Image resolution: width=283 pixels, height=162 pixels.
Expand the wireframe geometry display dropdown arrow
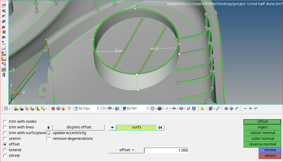click(106, 109)
